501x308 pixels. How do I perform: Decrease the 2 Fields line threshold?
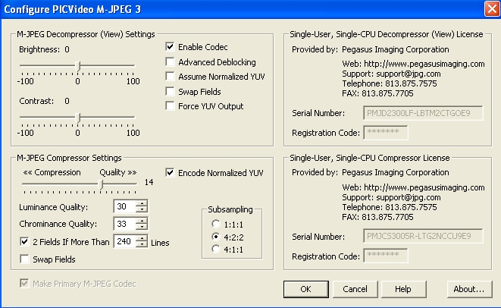141,244
